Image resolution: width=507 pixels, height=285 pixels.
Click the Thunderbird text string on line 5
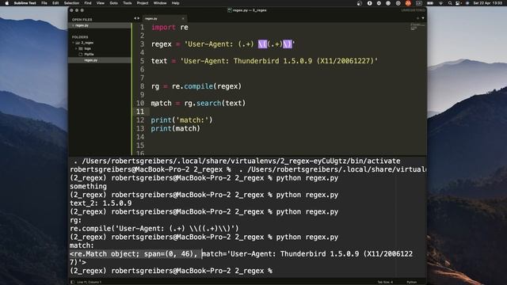(x=279, y=61)
